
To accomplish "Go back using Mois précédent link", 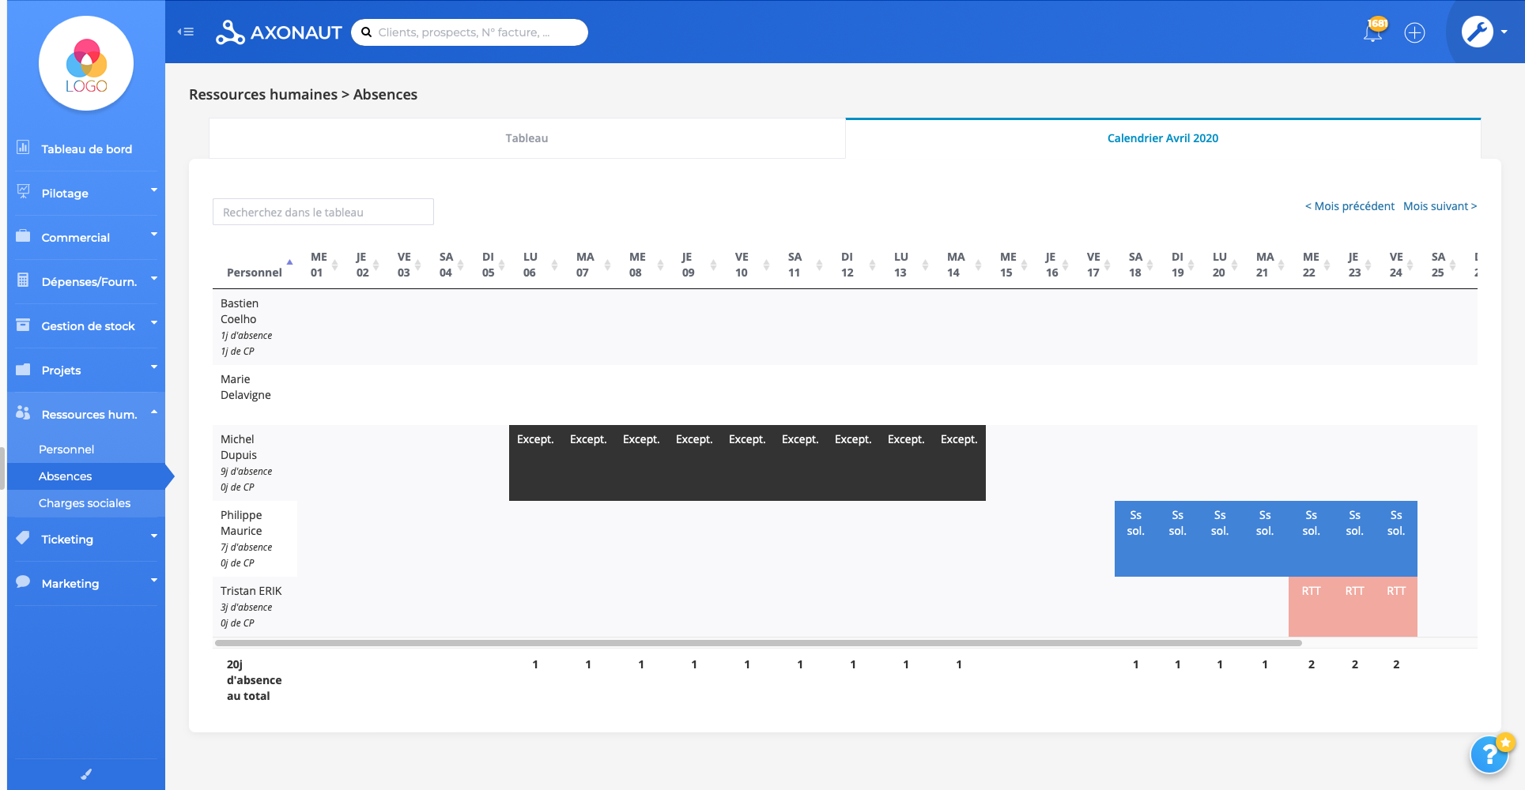I will (1349, 206).
